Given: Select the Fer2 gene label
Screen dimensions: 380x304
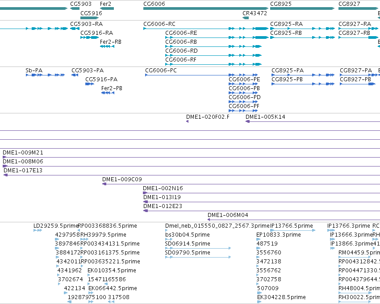Looking at the screenshot, I should pos(105,4).
